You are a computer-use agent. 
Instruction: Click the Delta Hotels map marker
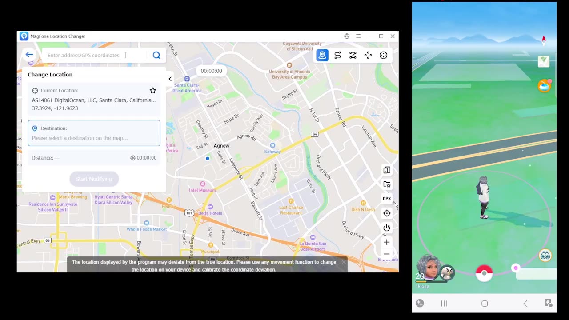tap(210, 207)
